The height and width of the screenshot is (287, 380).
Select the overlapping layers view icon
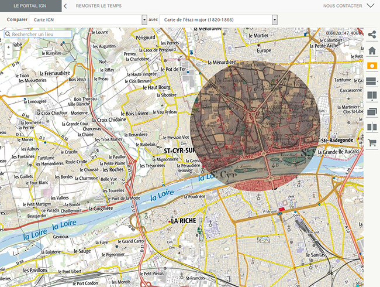(x=372, y=111)
